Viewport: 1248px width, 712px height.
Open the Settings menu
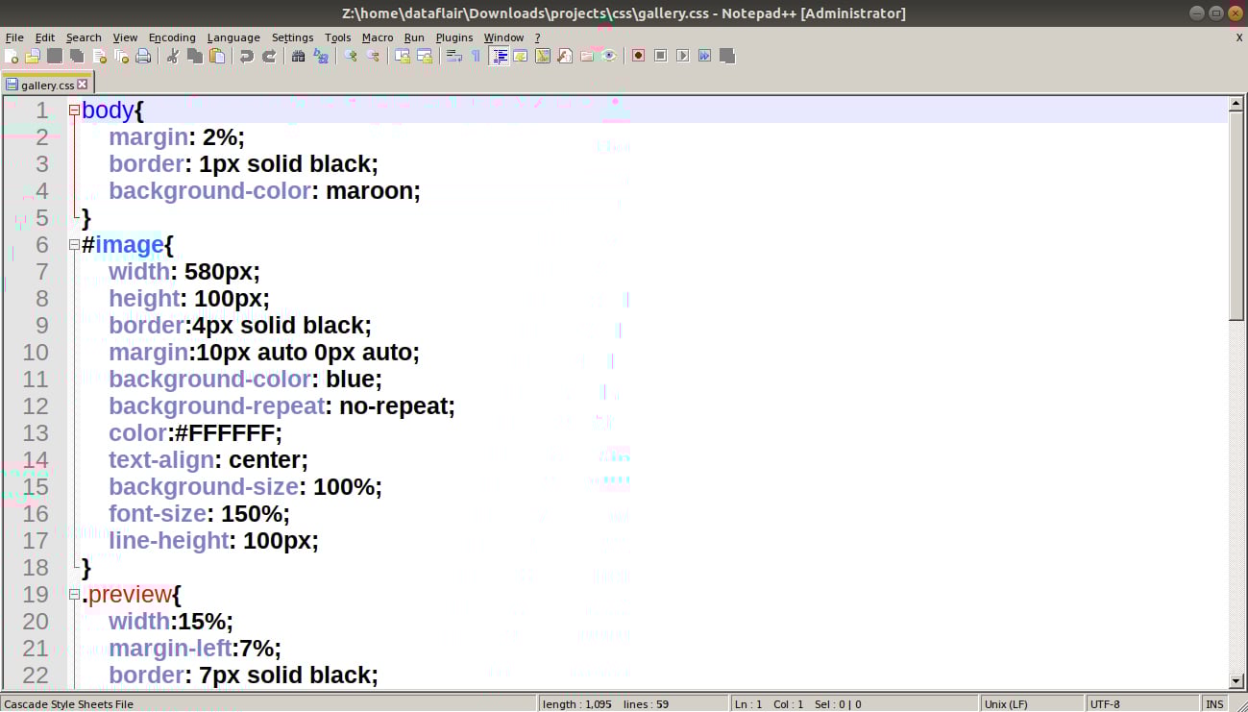[292, 37]
